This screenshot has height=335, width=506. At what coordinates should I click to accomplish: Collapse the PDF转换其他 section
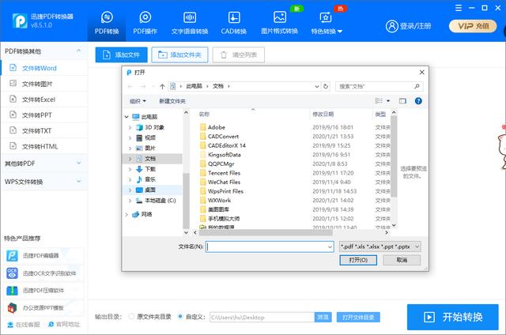click(78, 51)
